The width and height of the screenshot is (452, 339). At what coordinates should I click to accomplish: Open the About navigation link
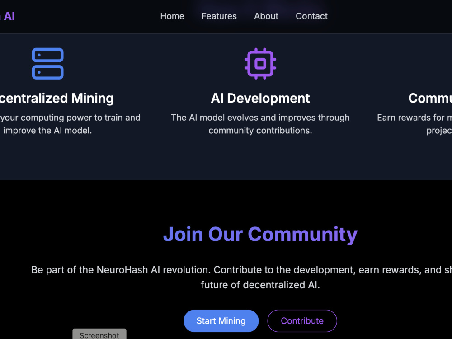(266, 16)
